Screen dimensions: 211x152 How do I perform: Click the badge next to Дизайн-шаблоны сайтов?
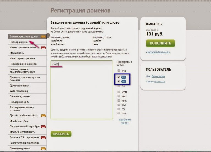pyautogui.click(x=43, y=116)
